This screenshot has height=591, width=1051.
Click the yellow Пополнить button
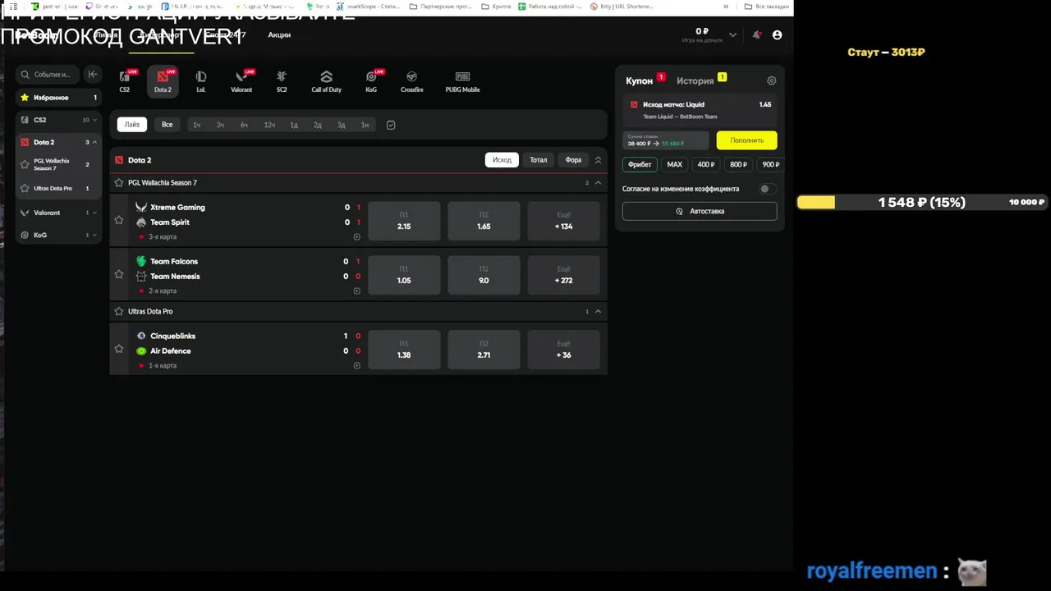746,140
